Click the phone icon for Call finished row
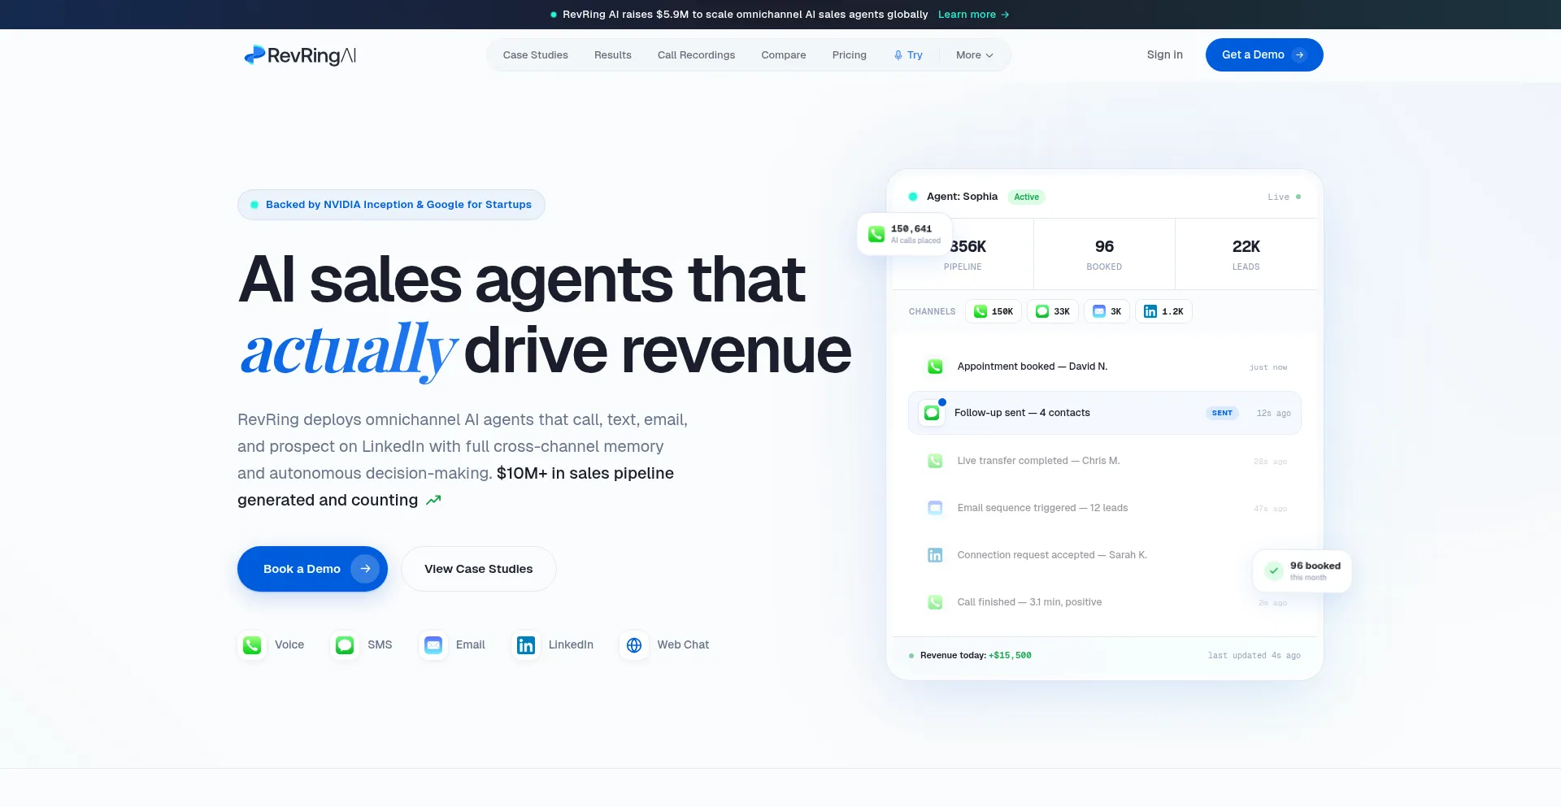The image size is (1561, 807). [935, 602]
